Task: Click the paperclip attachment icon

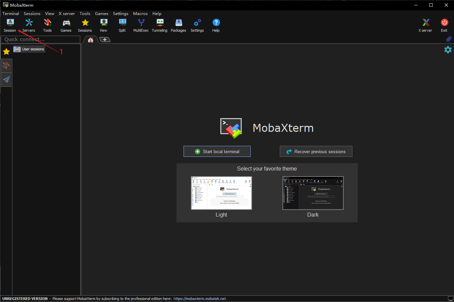Action: click(x=449, y=39)
